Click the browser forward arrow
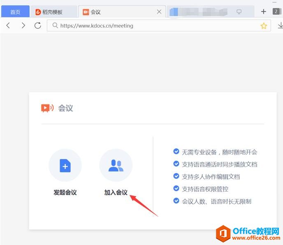Viewport: 283px width, 245px height. [x=23, y=25]
